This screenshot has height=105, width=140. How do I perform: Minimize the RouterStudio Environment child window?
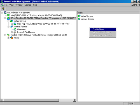click(x=132, y=5)
